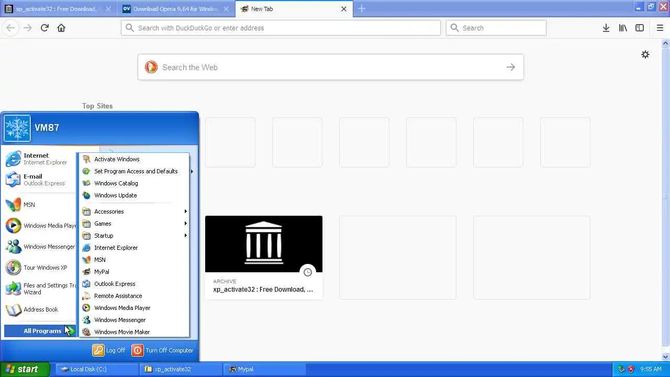Close the New Tab tab
This screenshot has height=377, width=670.
click(344, 9)
